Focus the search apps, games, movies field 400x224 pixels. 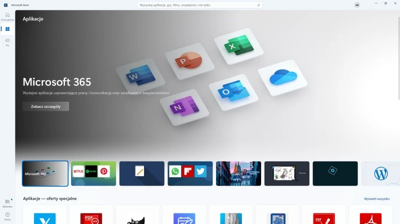click(200, 5)
